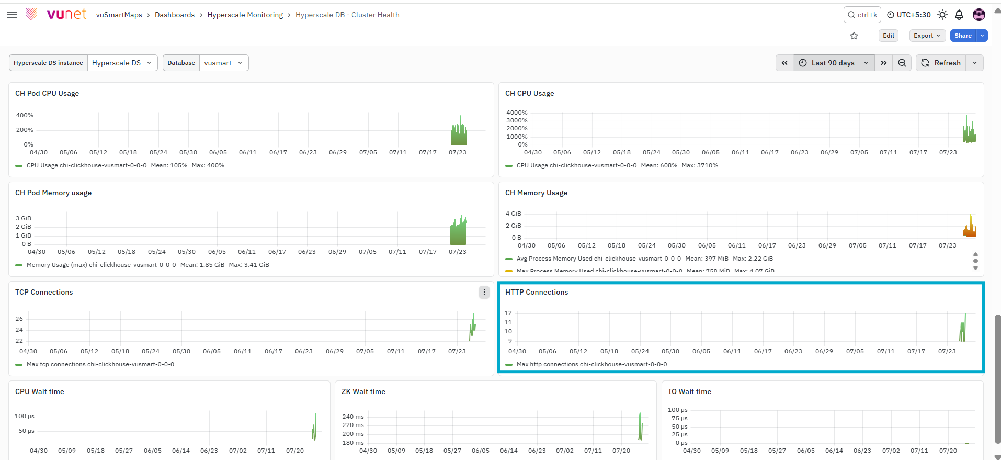Screen dimensions: 1001x460
Task: Open the user profile avatar
Action: click(979, 15)
